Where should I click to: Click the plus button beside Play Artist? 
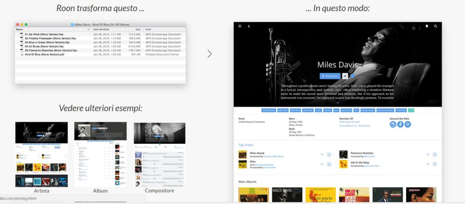pyautogui.click(x=345, y=76)
